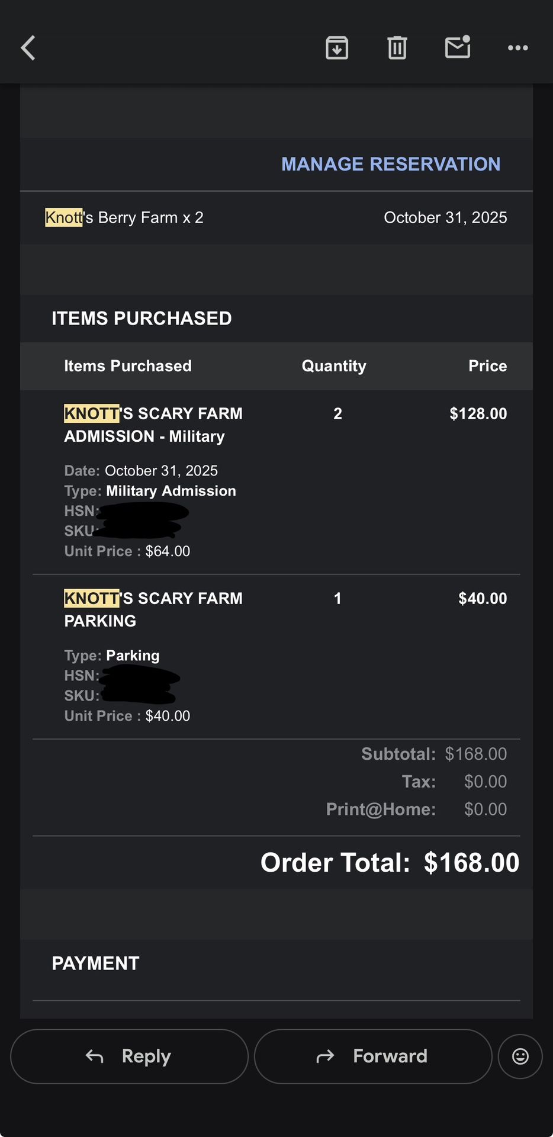The height and width of the screenshot is (1137, 553).
Task: Select the forward arrow icon
Action: click(x=325, y=1056)
